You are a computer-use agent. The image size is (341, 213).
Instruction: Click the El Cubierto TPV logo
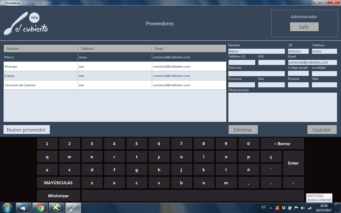coord(26,24)
